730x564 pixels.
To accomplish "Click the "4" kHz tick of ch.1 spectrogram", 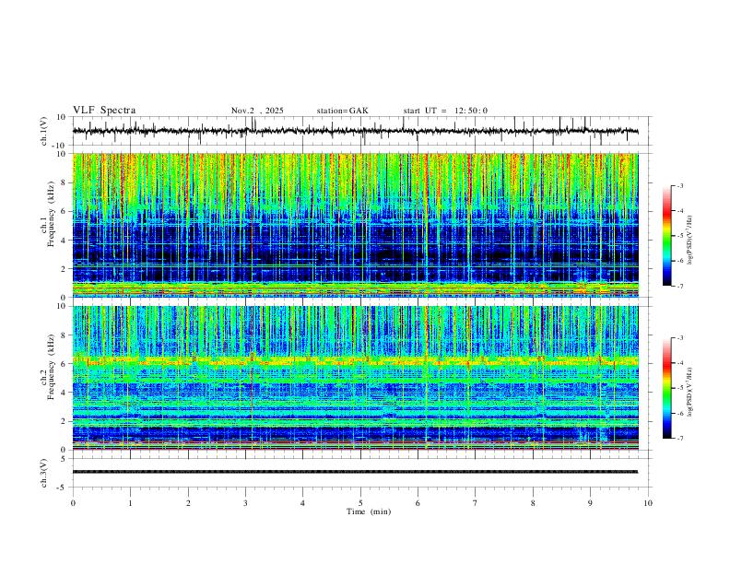I will 65,241.
